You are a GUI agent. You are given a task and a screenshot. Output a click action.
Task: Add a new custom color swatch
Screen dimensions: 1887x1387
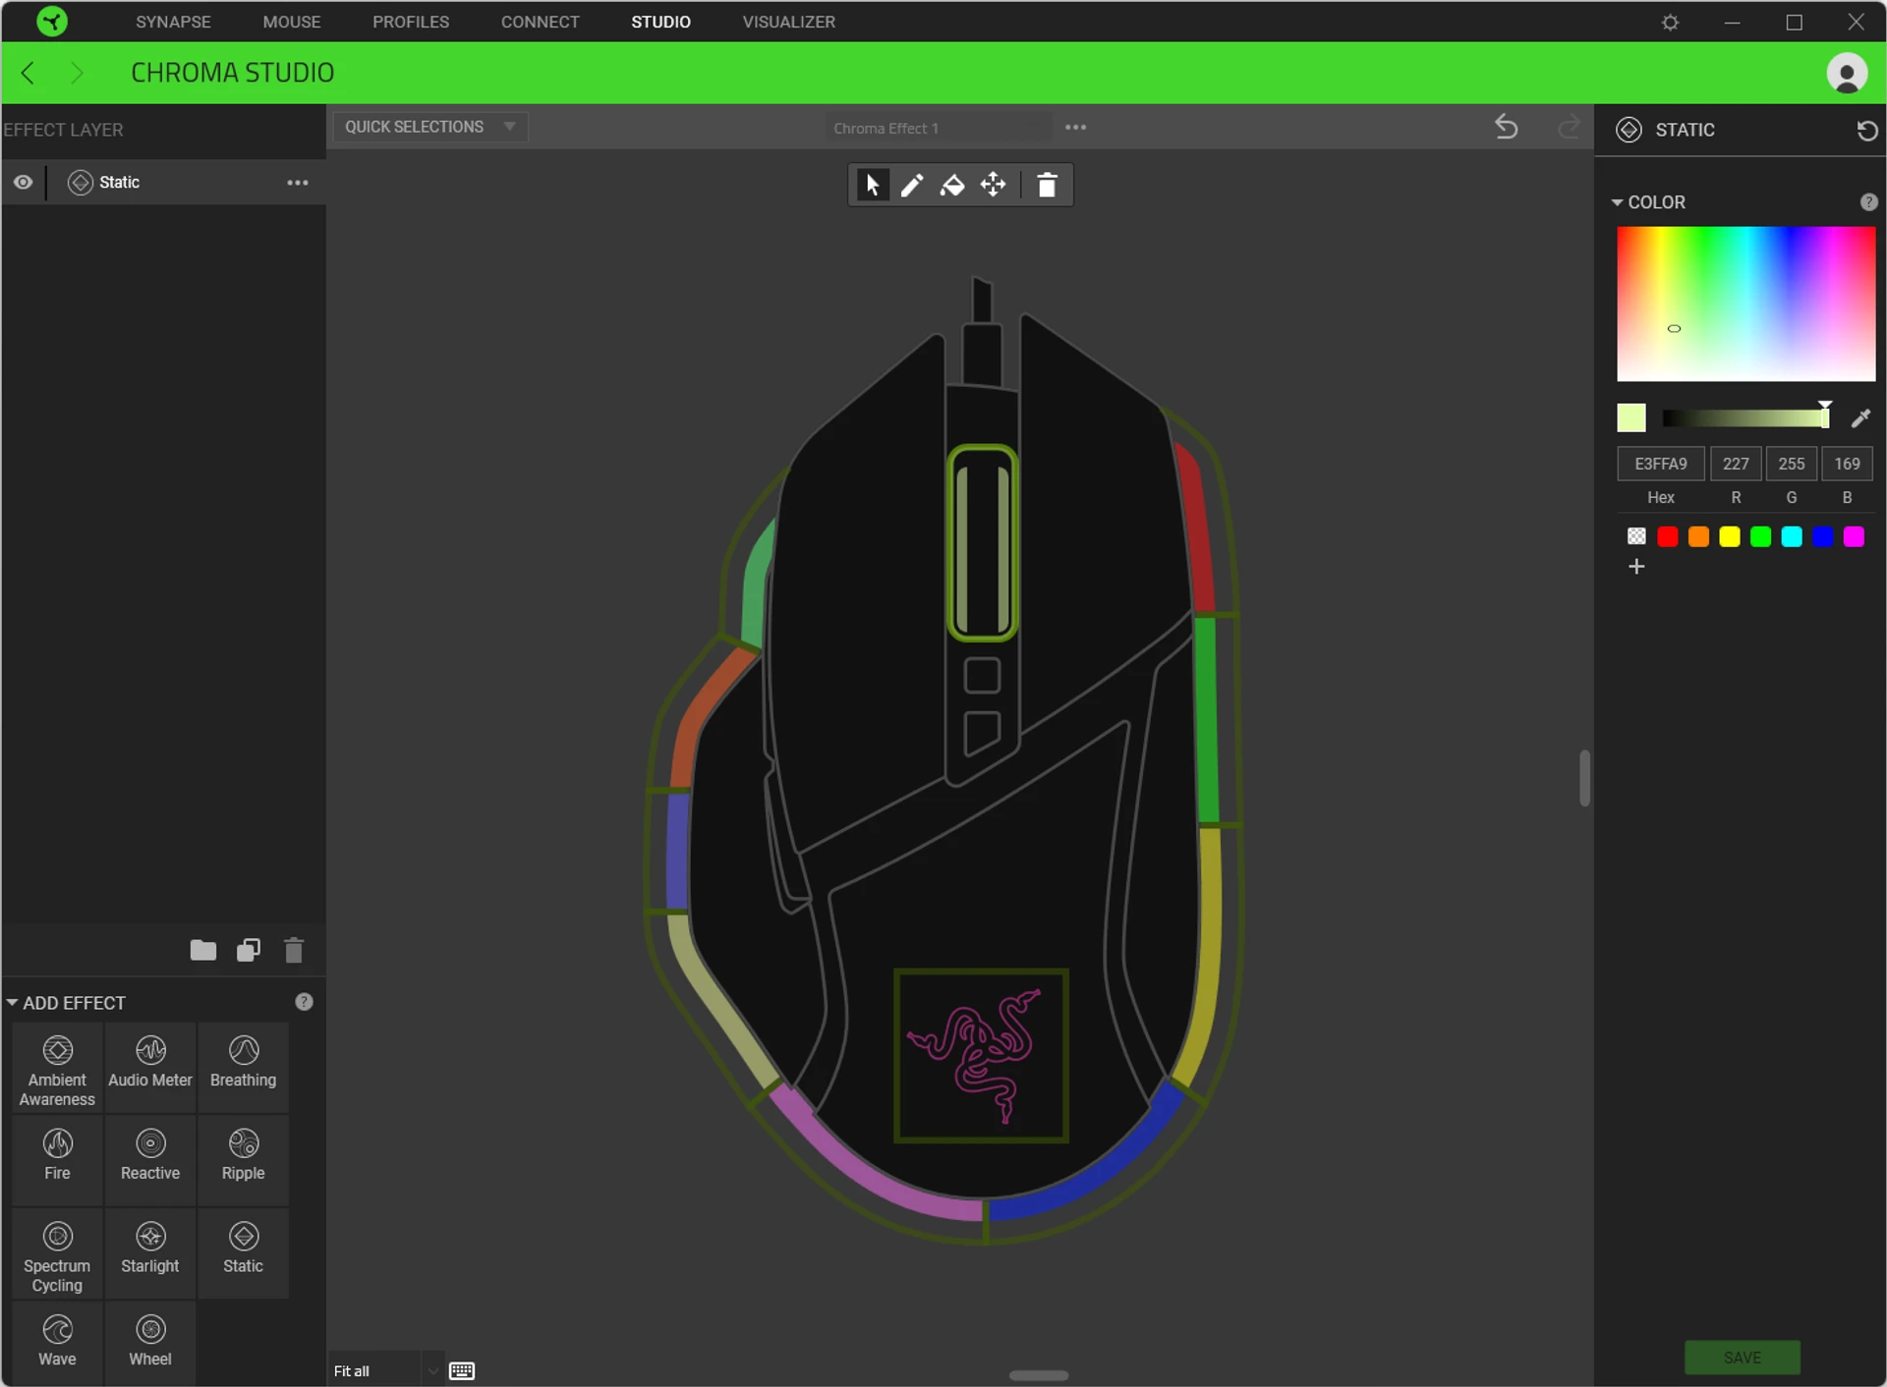tap(1635, 567)
